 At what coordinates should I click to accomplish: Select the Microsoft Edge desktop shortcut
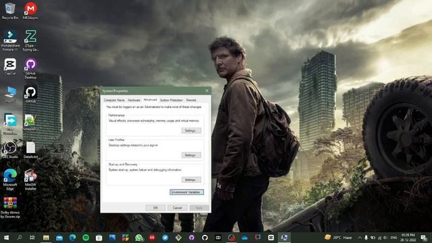(10, 180)
